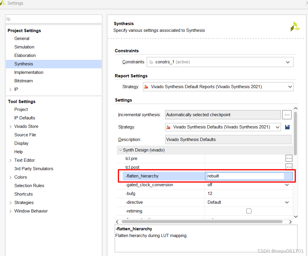
Task: Select the -retiming row label
Action: click(134, 211)
